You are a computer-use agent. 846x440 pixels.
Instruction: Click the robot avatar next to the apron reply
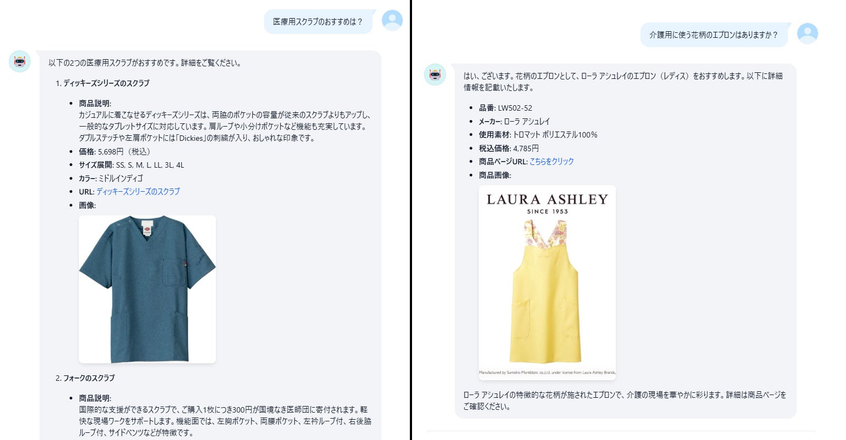435,75
